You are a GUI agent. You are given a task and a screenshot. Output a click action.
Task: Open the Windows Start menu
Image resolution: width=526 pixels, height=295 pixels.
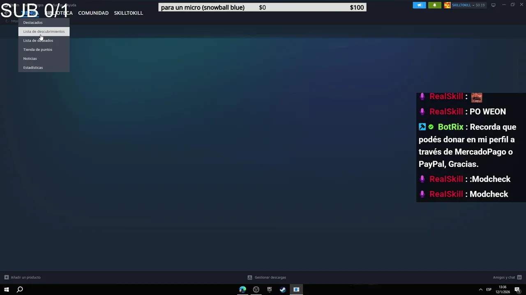[x=7, y=290]
